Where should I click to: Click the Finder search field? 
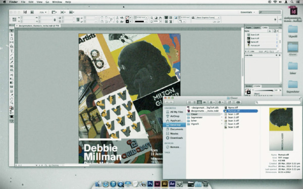click(x=277, y=103)
